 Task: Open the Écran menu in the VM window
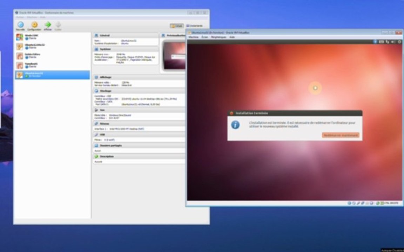coord(204,37)
